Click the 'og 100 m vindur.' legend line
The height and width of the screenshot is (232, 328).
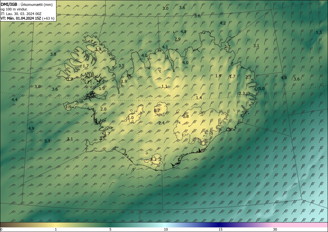click(x=14, y=9)
